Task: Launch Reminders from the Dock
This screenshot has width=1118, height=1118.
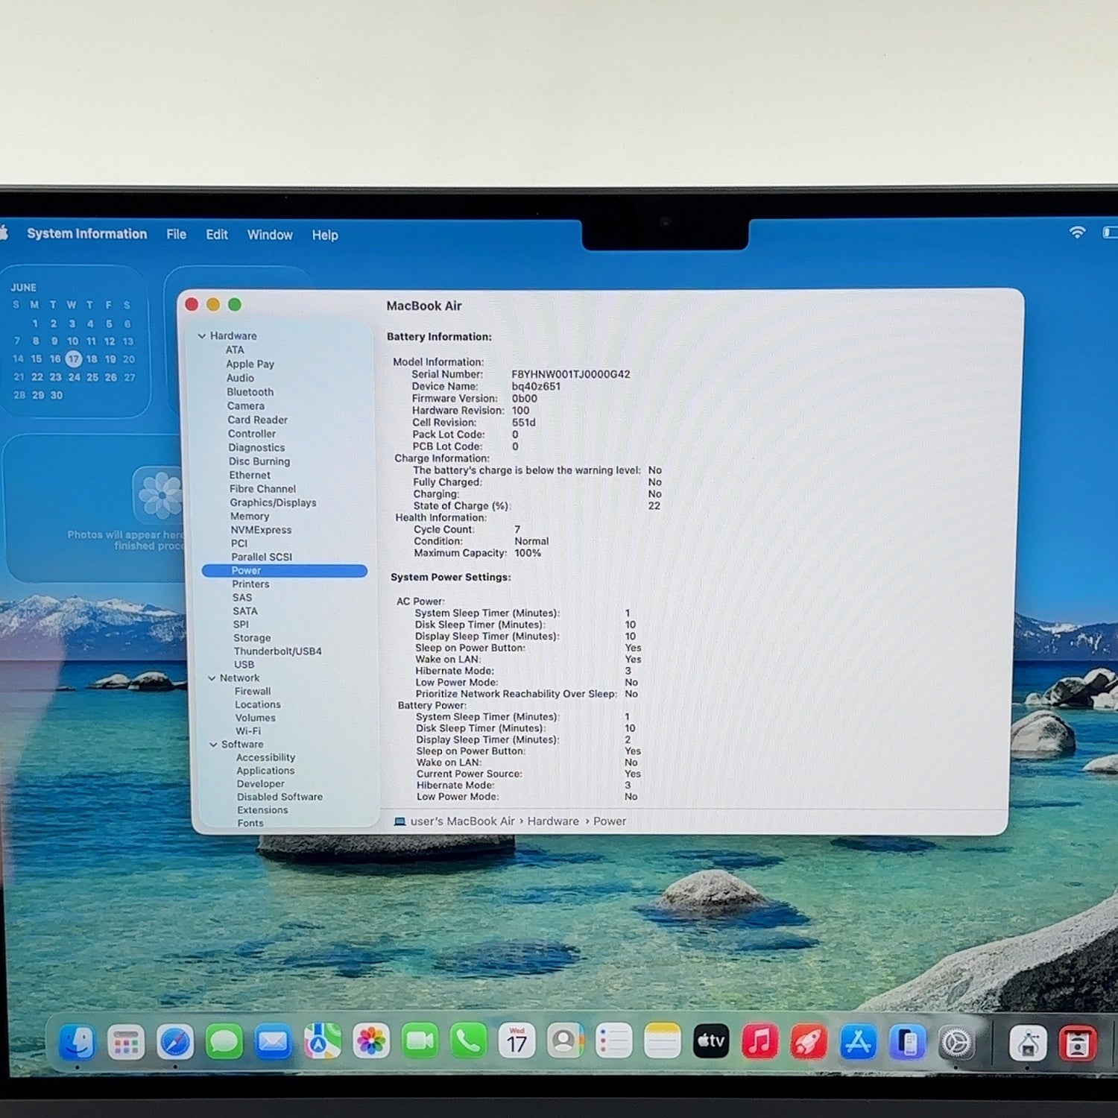Action: pyautogui.click(x=613, y=1041)
